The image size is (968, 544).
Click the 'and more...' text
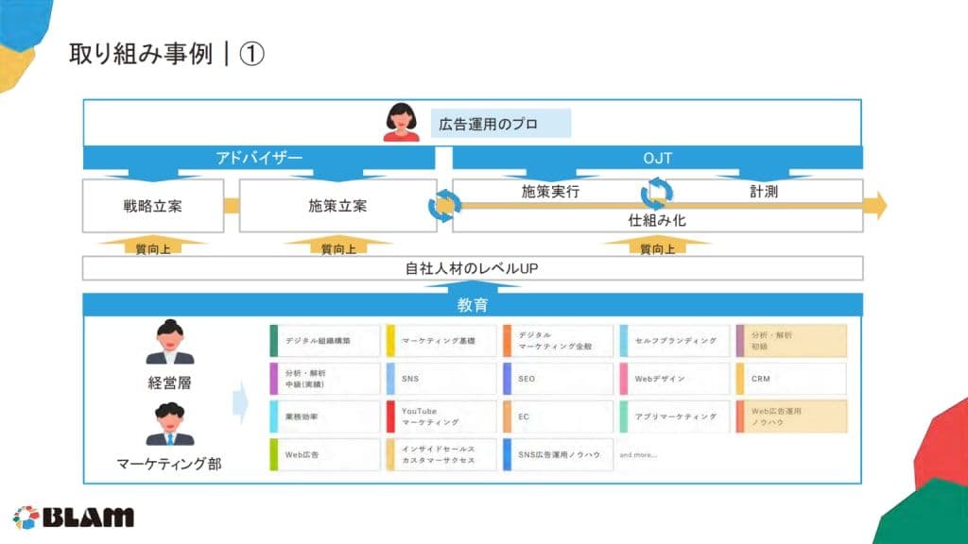pyautogui.click(x=638, y=455)
